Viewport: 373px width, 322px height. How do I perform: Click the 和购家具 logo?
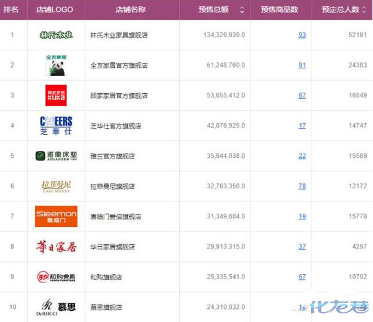(x=56, y=277)
